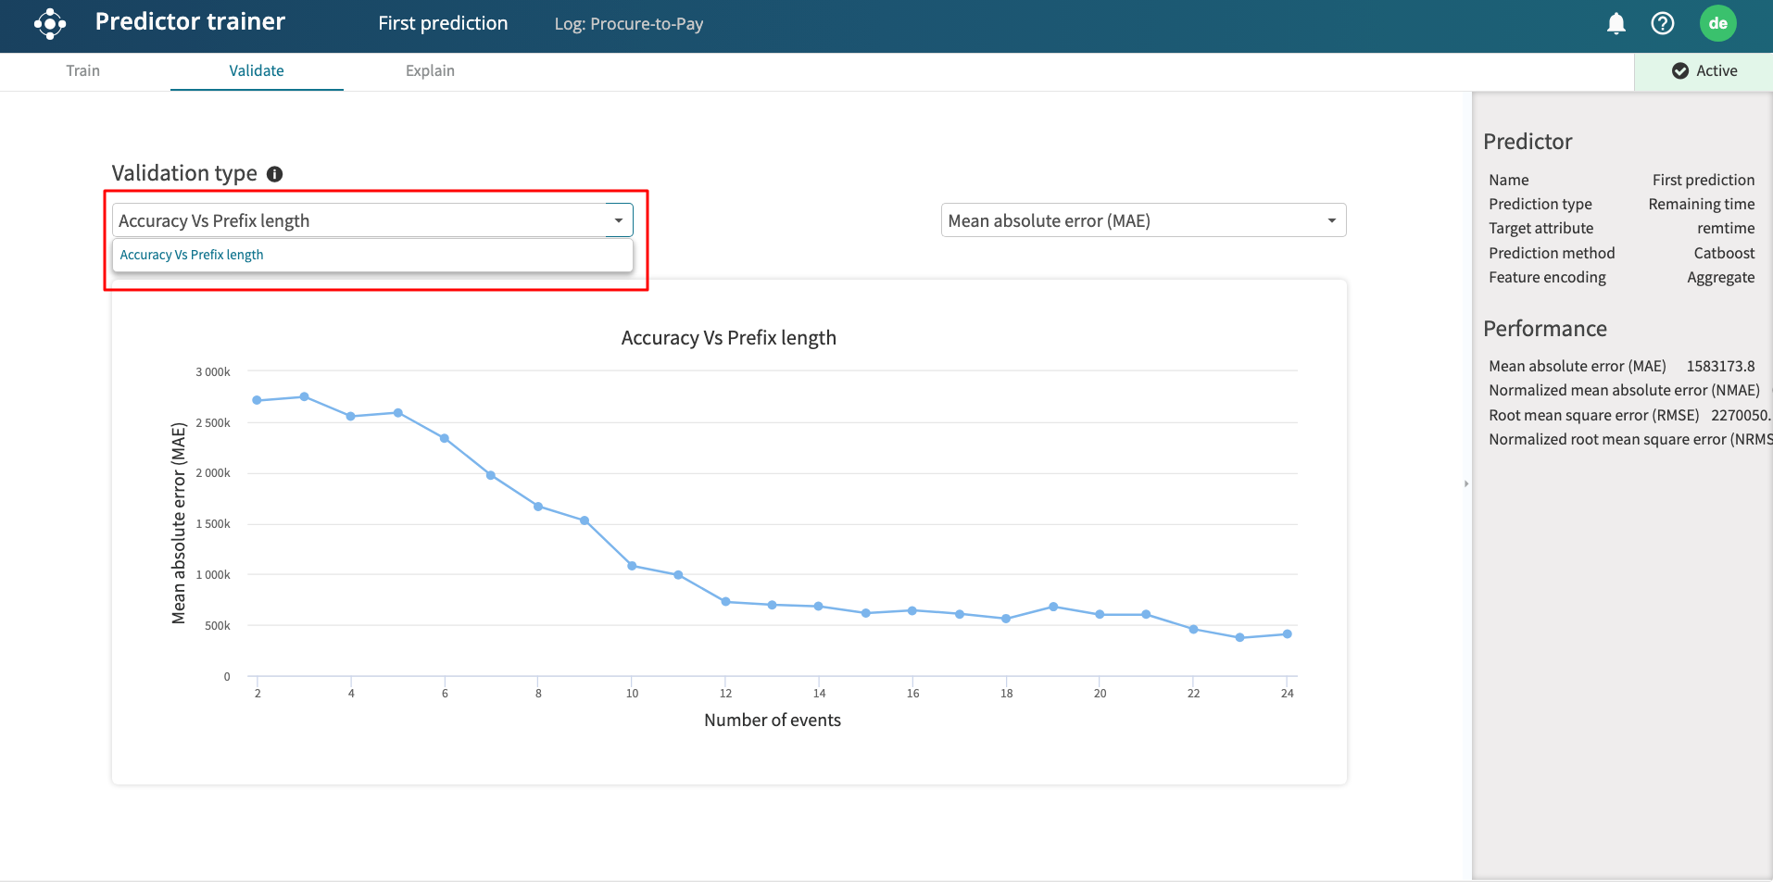The image size is (1773, 890).
Task: Click the Active status checkmark icon
Action: (x=1679, y=71)
